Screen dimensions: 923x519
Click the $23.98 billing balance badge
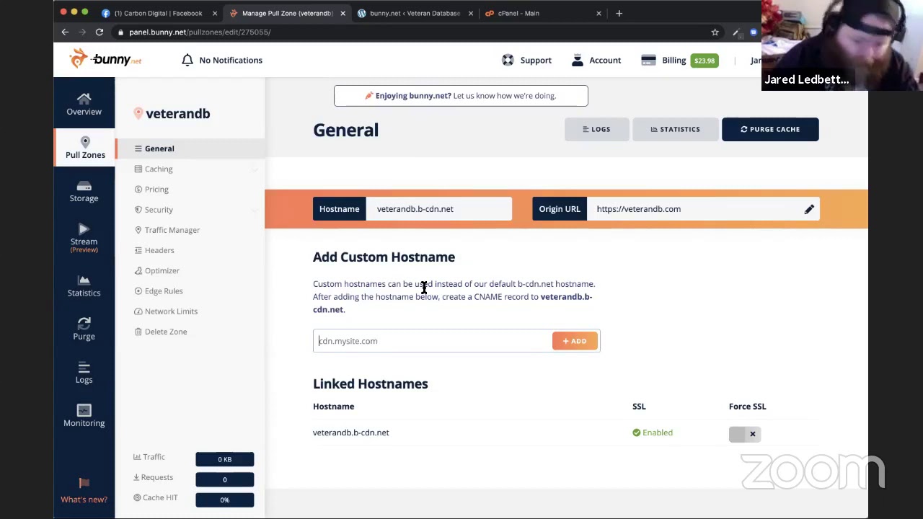tap(705, 61)
